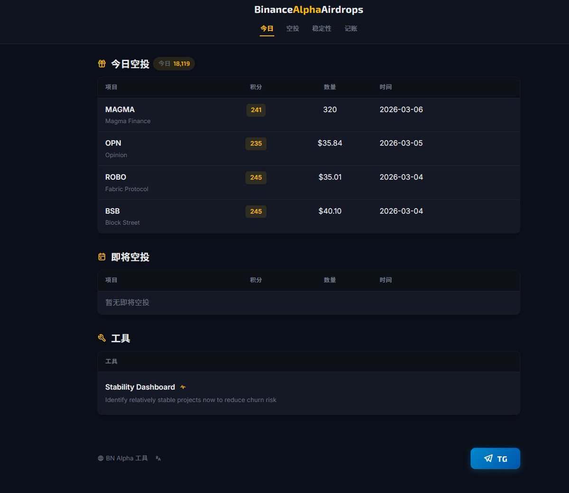Click the 今日 18,119 counter badge

pos(174,64)
